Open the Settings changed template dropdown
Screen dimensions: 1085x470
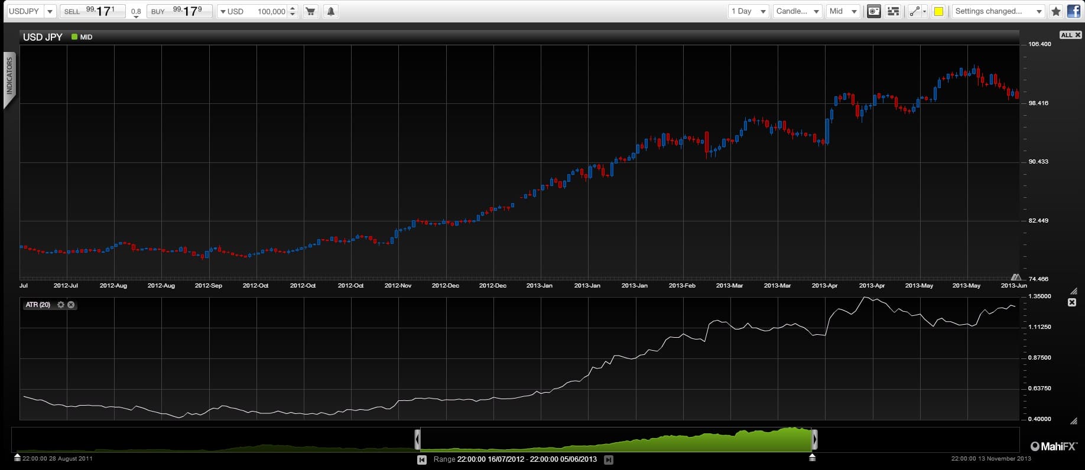pos(998,11)
